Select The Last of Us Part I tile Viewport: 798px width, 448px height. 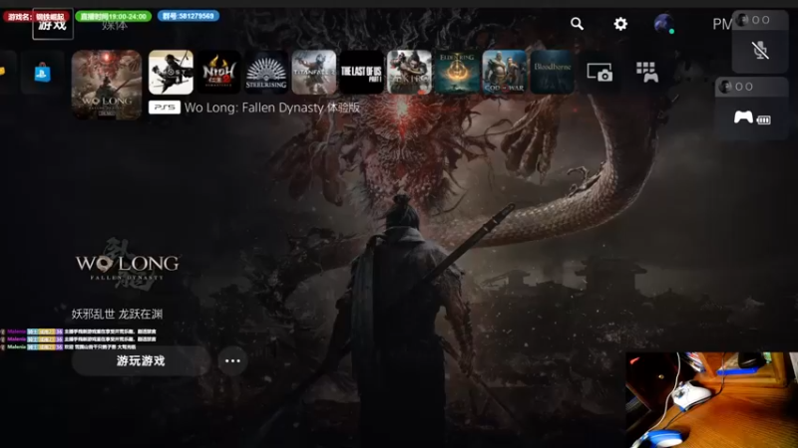pyautogui.click(x=361, y=72)
